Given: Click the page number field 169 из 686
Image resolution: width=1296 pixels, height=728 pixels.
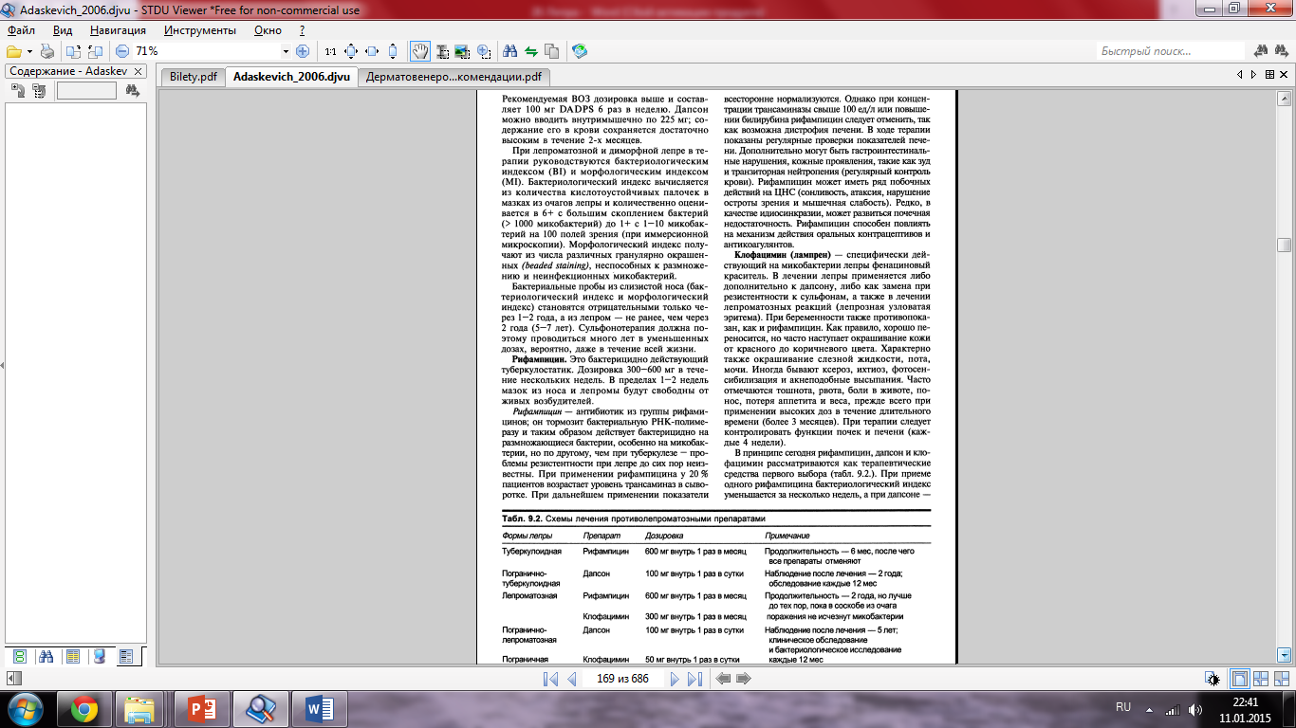Looking at the screenshot, I should click(622, 679).
